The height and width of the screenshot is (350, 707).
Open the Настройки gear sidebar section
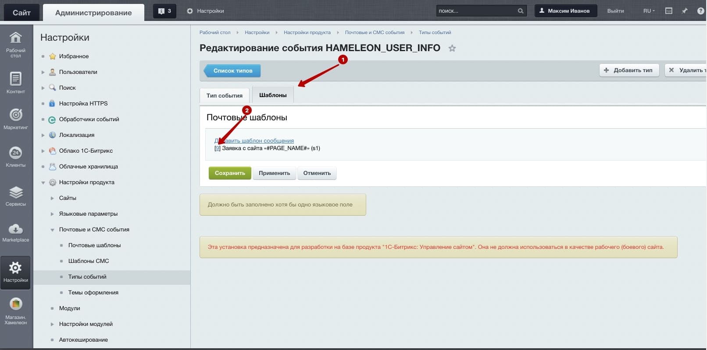click(x=16, y=273)
